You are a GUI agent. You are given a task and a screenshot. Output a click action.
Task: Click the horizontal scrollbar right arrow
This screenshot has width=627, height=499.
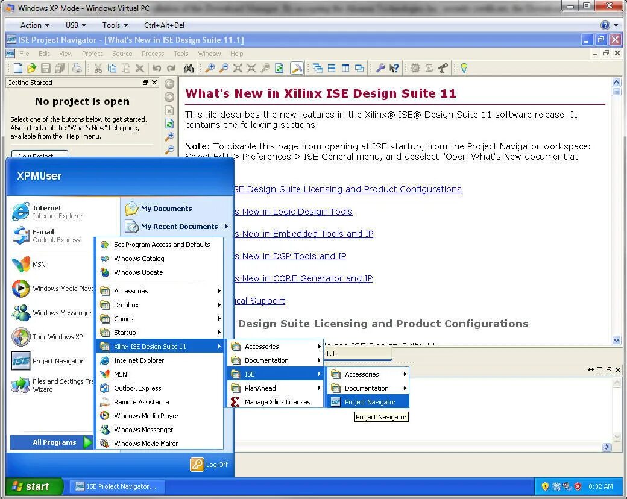click(x=607, y=447)
